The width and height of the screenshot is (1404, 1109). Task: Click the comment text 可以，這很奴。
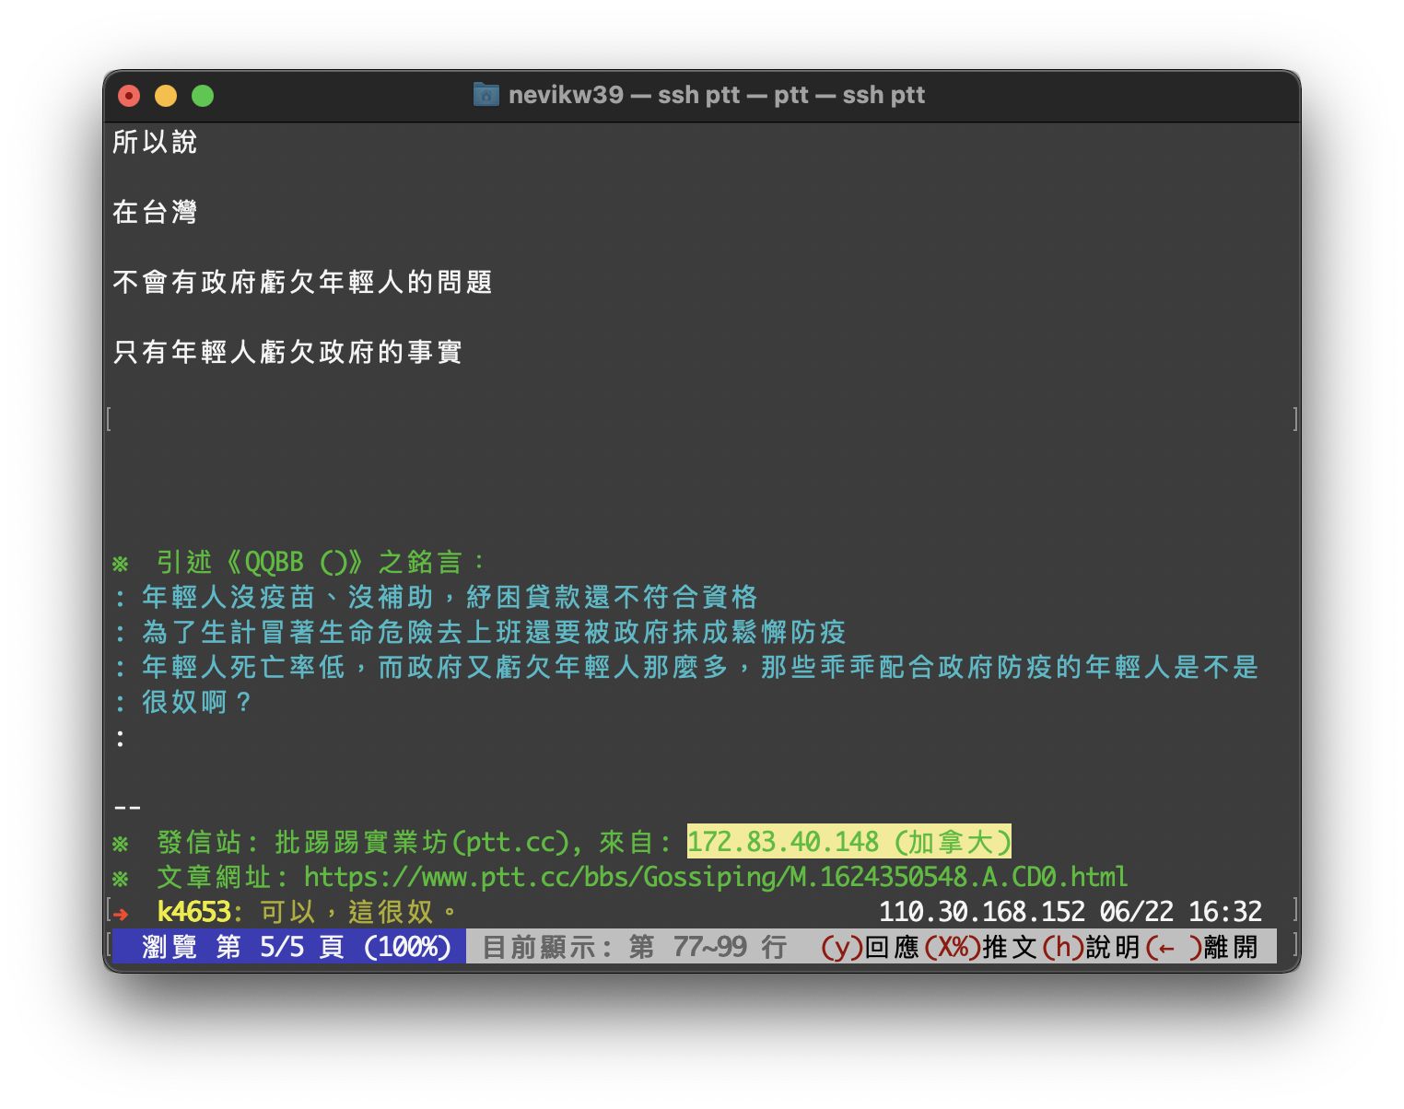359,912
